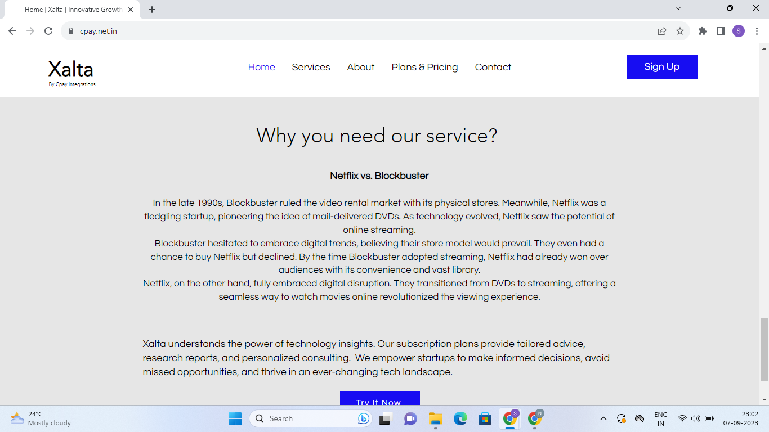Reload the page with the refresh icon
This screenshot has width=769, height=432.
click(x=48, y=31)
